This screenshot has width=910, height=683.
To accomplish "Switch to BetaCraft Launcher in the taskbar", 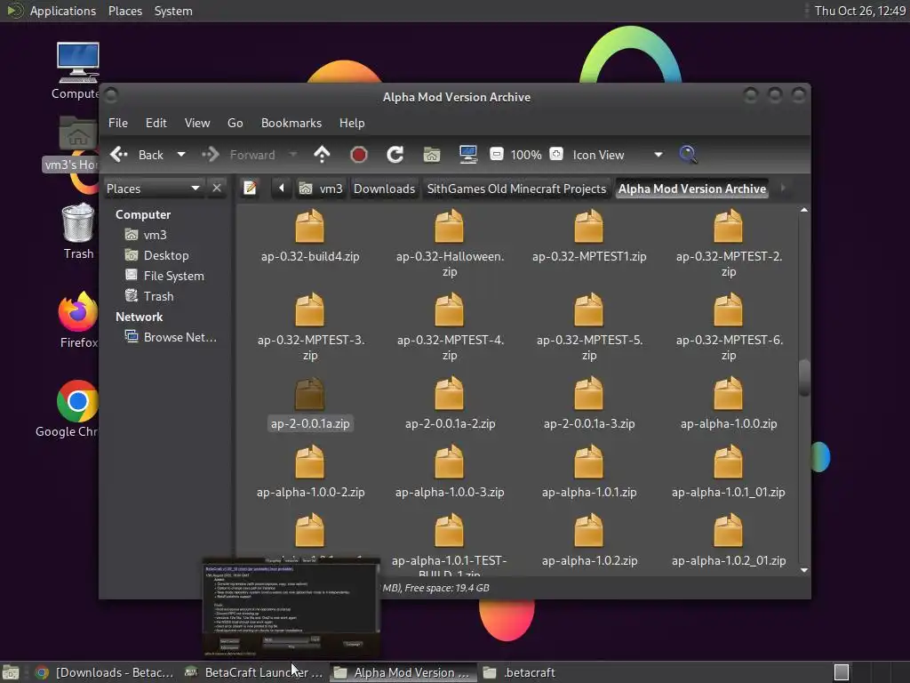I will click(255, 672).
